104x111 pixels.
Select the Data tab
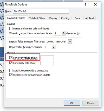[x=77, y=18]
